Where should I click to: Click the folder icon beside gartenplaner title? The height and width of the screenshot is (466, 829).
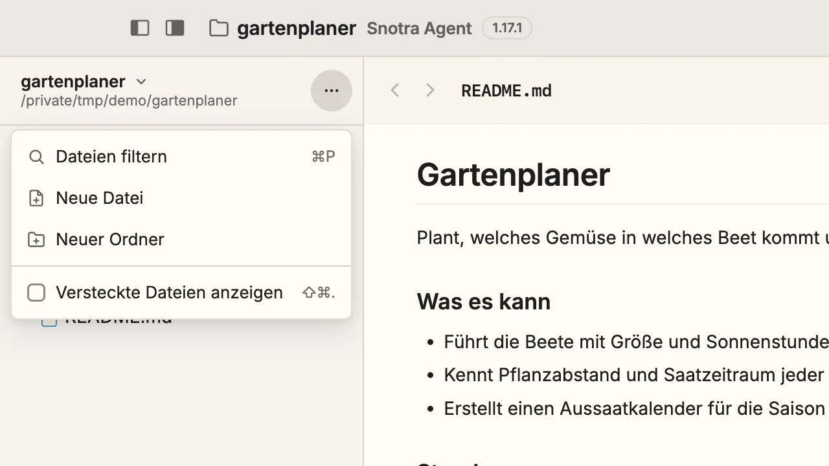point(219,28)
